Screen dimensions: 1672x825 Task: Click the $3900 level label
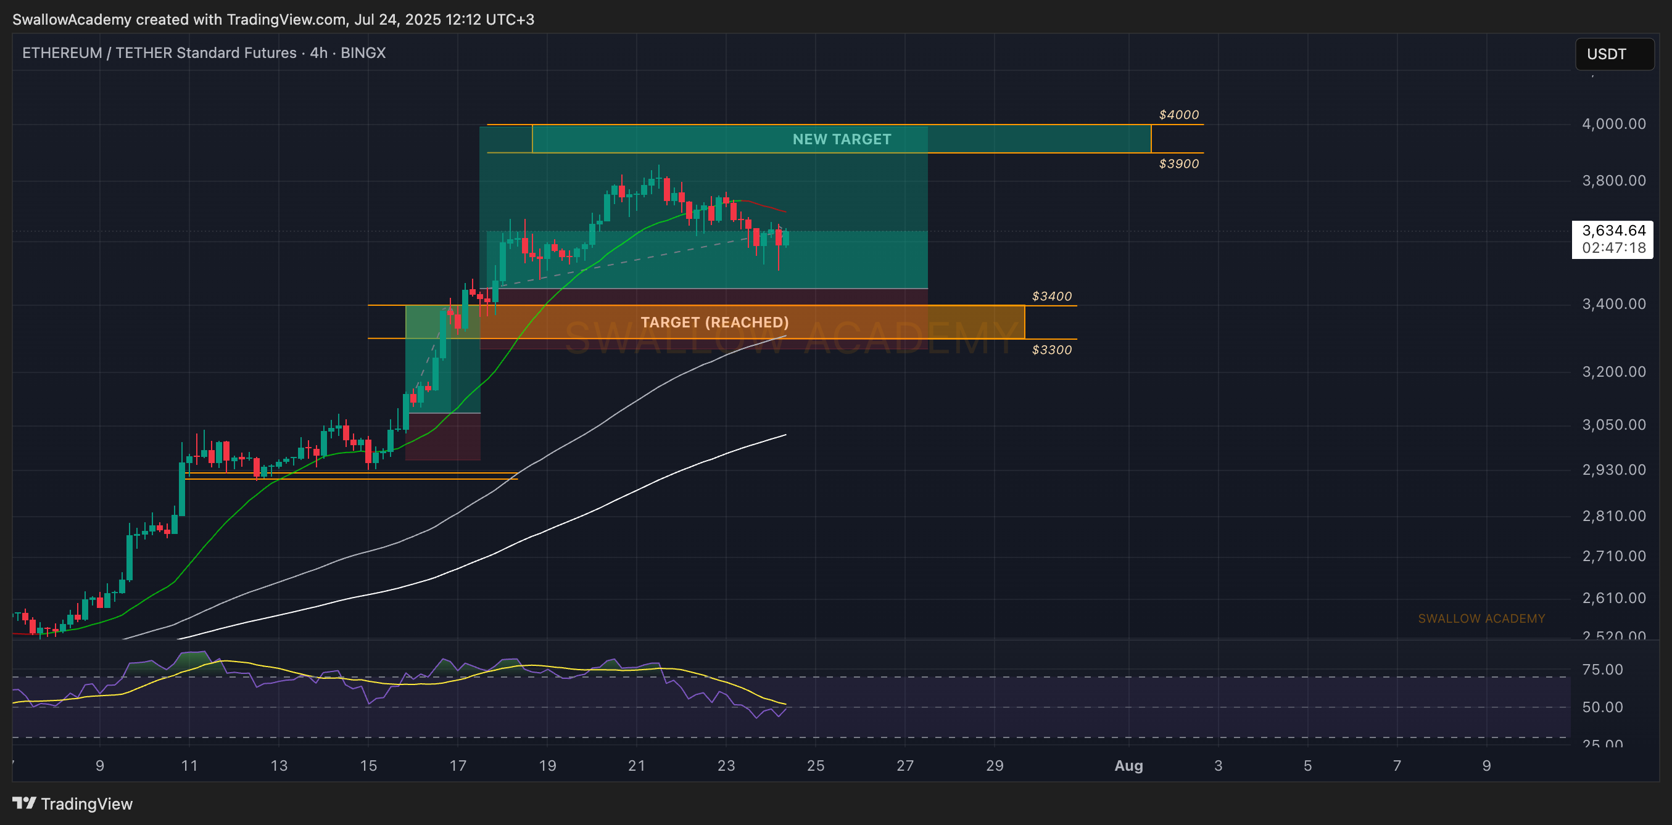[x=1178, y=163]
